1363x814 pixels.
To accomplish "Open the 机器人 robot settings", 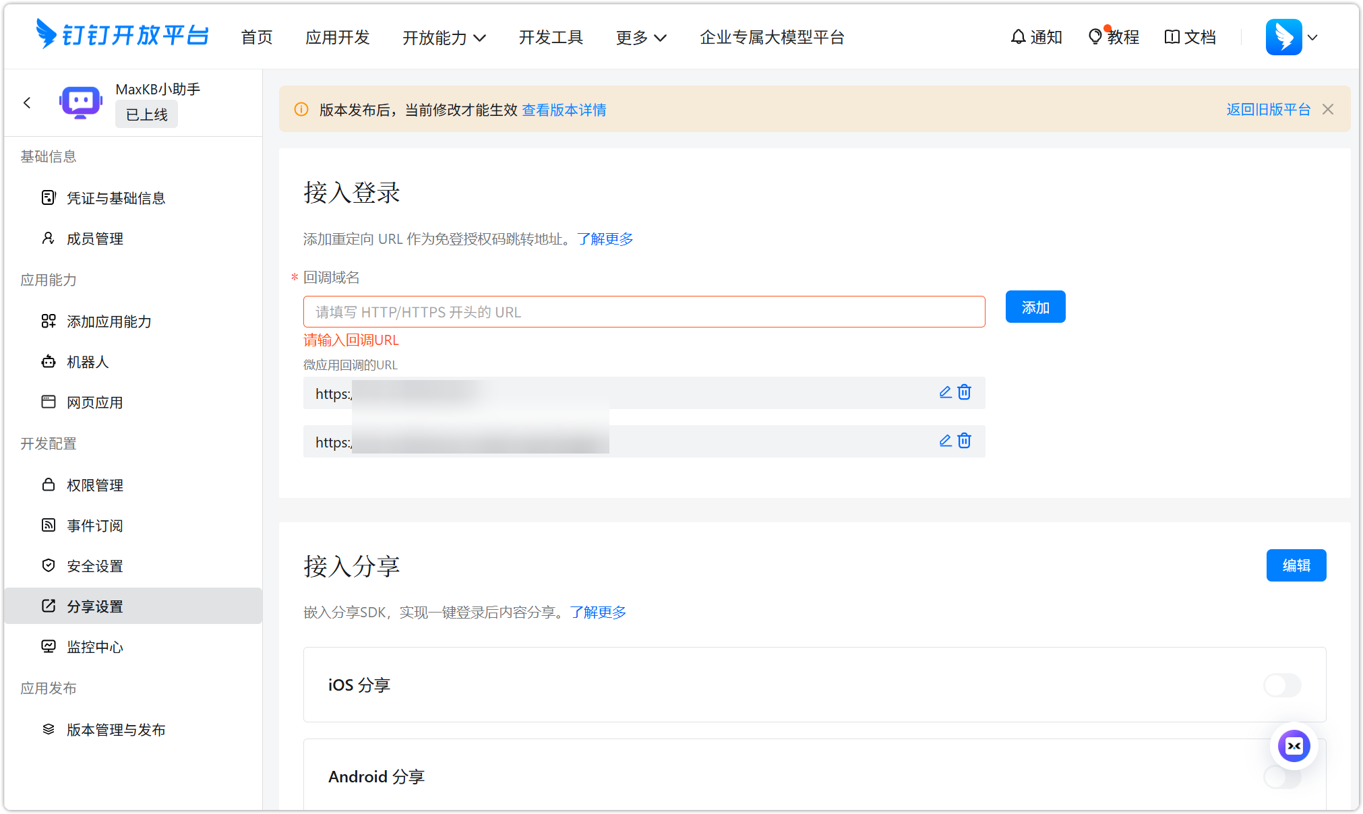I will tap(87, 362).
